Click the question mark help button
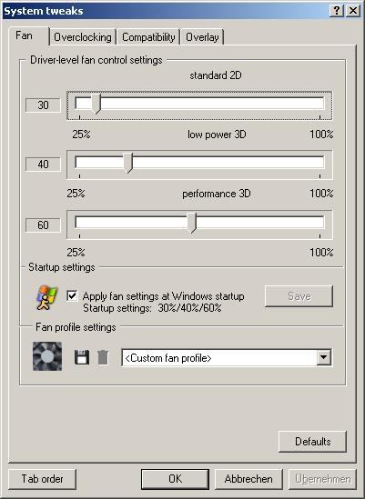 [x=336, y=11]
